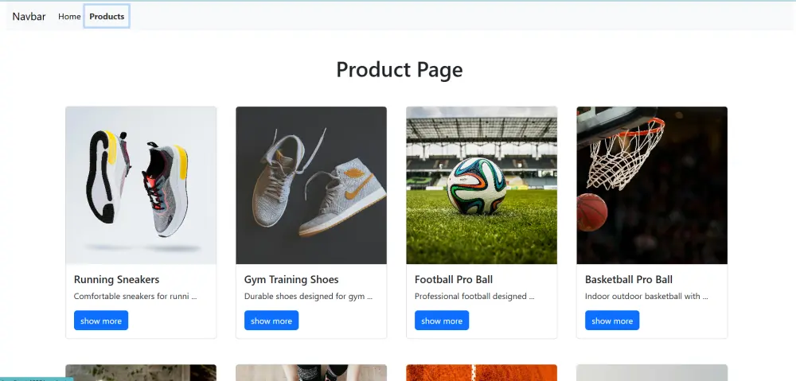Screen dimensions: 796x381
Task: Open the basketball hoop product image
Action: click(652, 185)
